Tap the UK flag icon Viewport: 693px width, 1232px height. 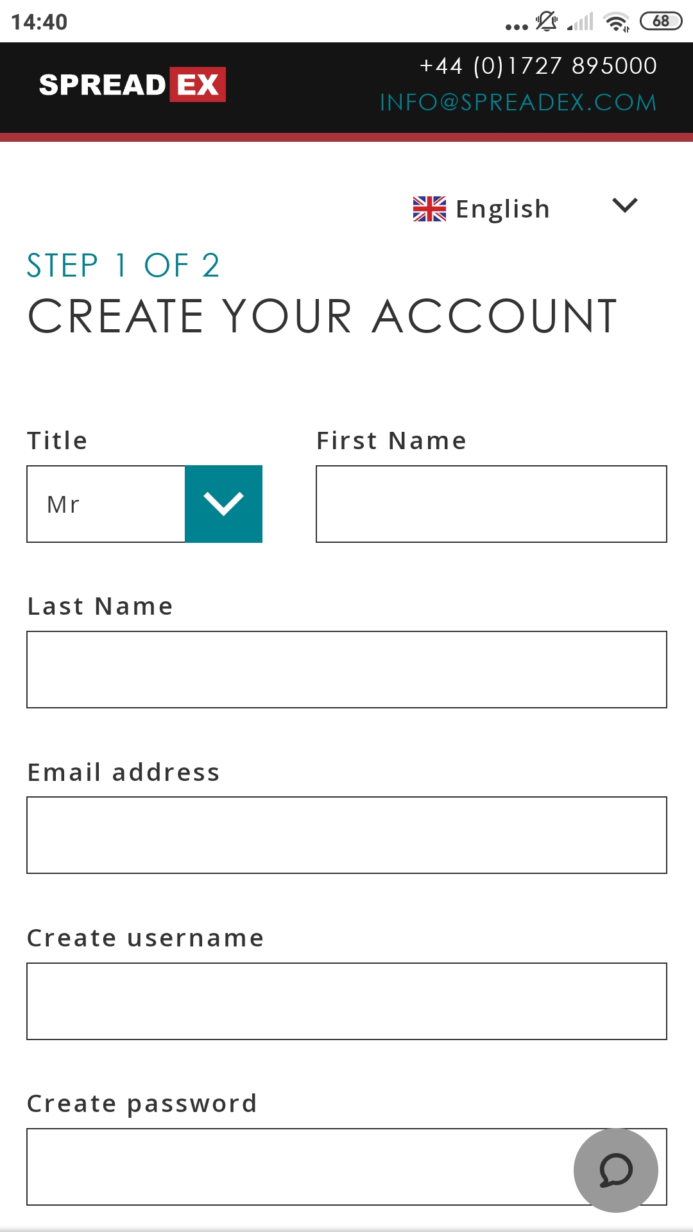click(x=429, y=209)
